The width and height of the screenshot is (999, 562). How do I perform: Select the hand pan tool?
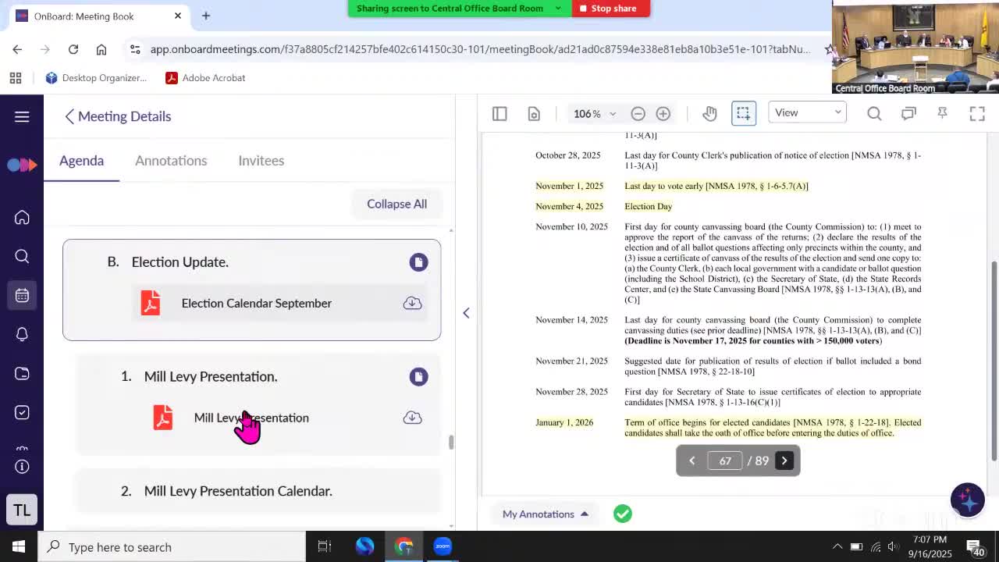(x=709, y=114)
